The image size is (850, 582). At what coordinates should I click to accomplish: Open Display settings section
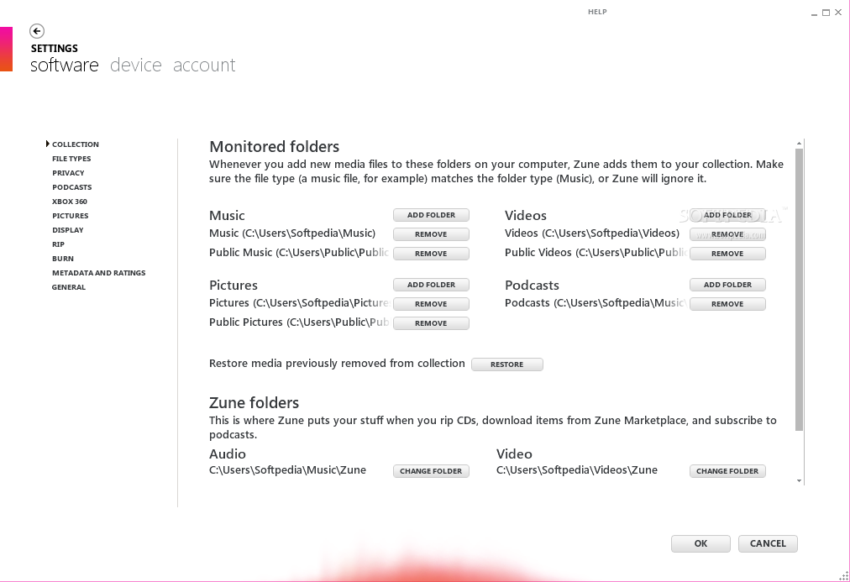click(x=68, y=230)
